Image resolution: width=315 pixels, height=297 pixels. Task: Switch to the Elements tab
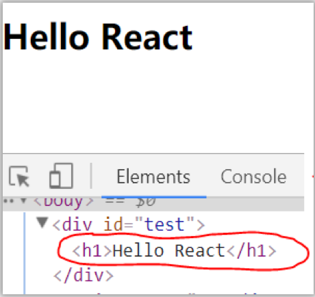point(153,177)
